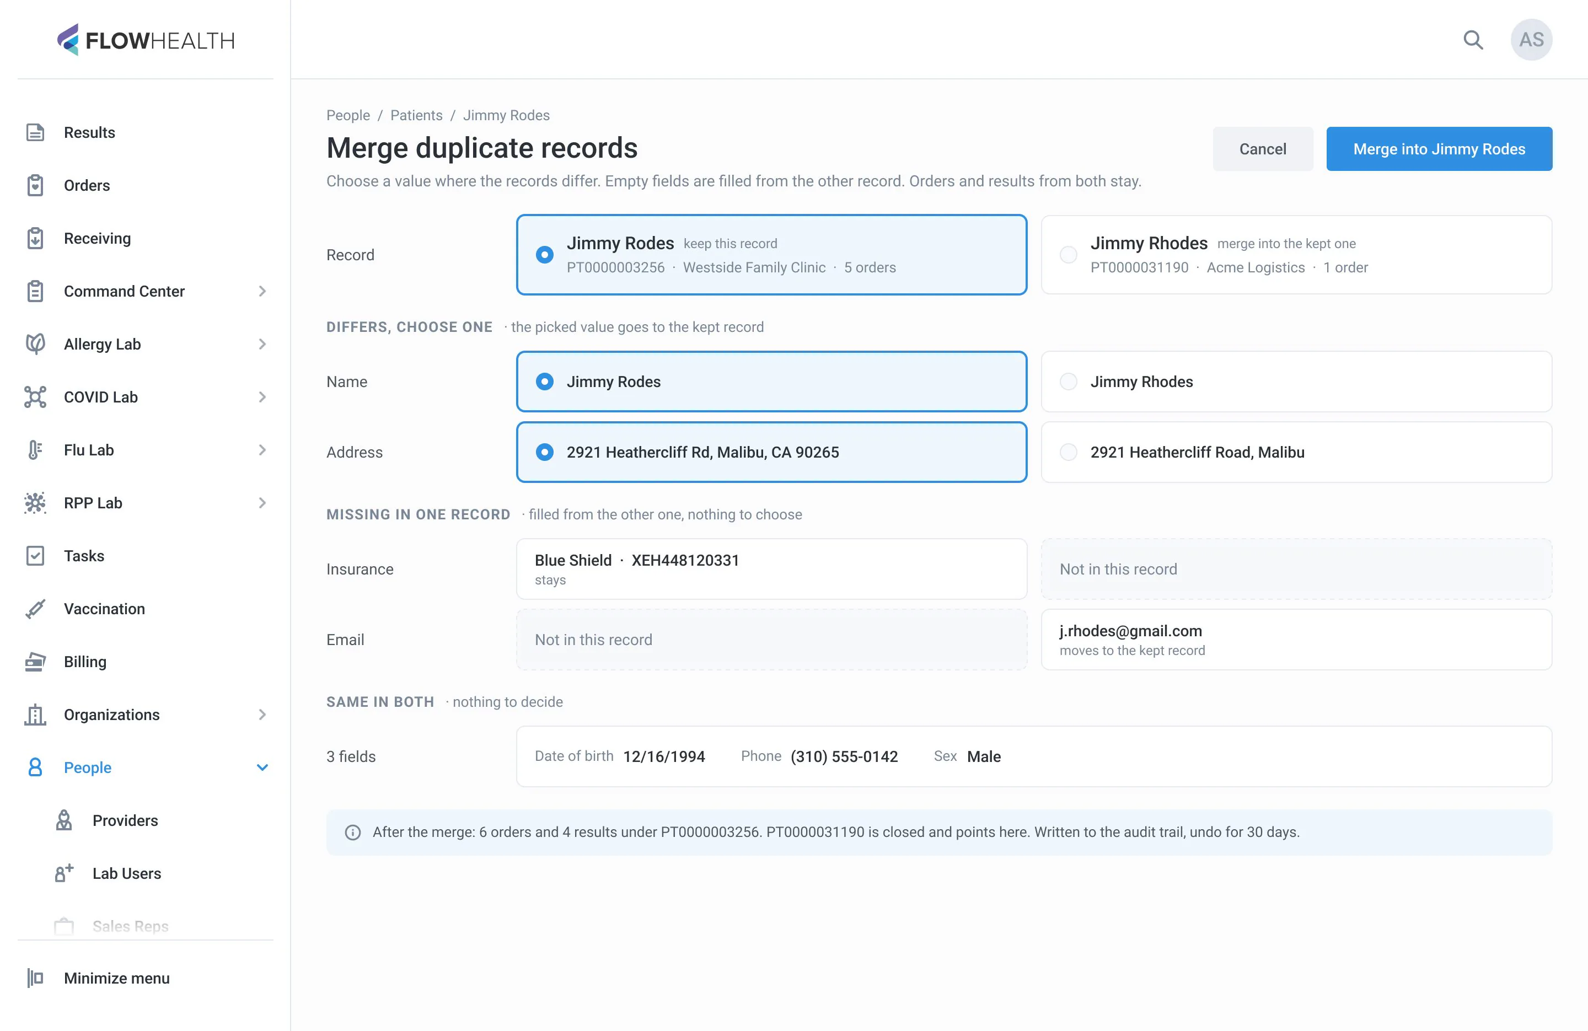Select Jimmy Rodes record to keep

click(771, 254)
